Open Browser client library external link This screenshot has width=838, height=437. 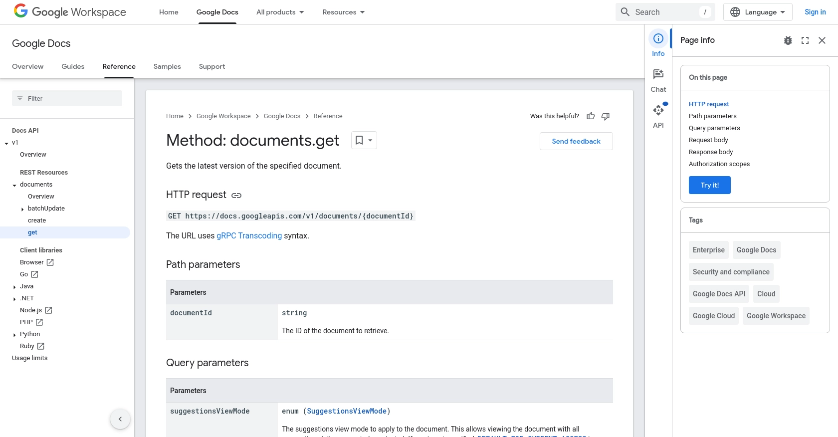[x=50, y=262]
